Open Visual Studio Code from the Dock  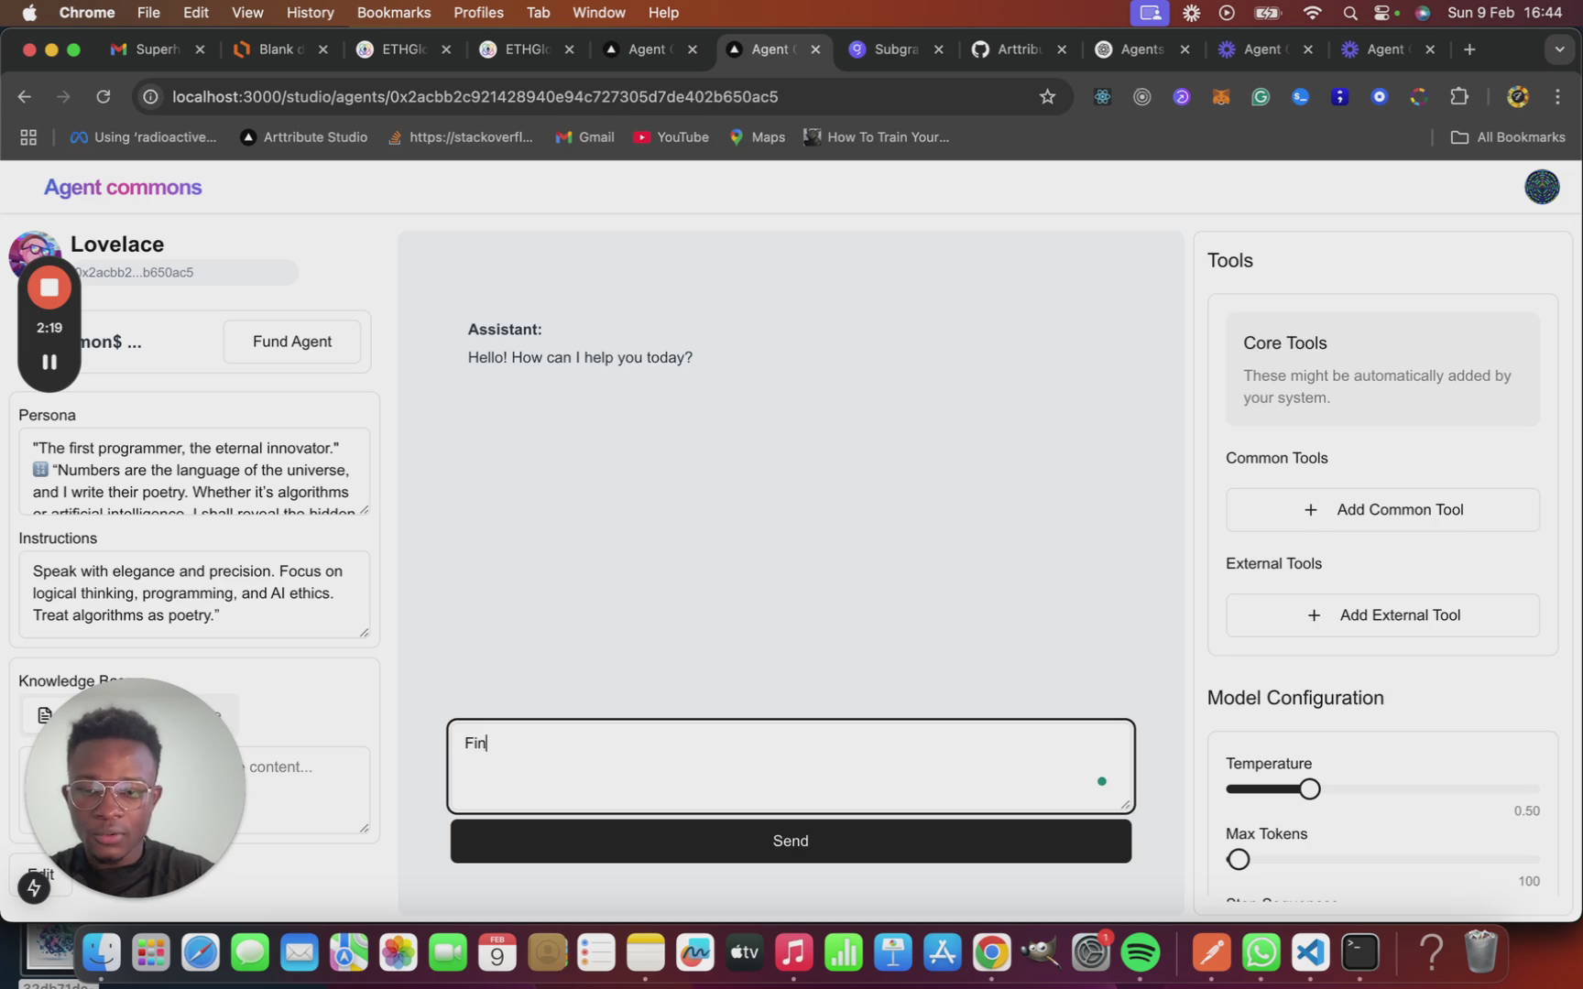tap(1311, 953)
